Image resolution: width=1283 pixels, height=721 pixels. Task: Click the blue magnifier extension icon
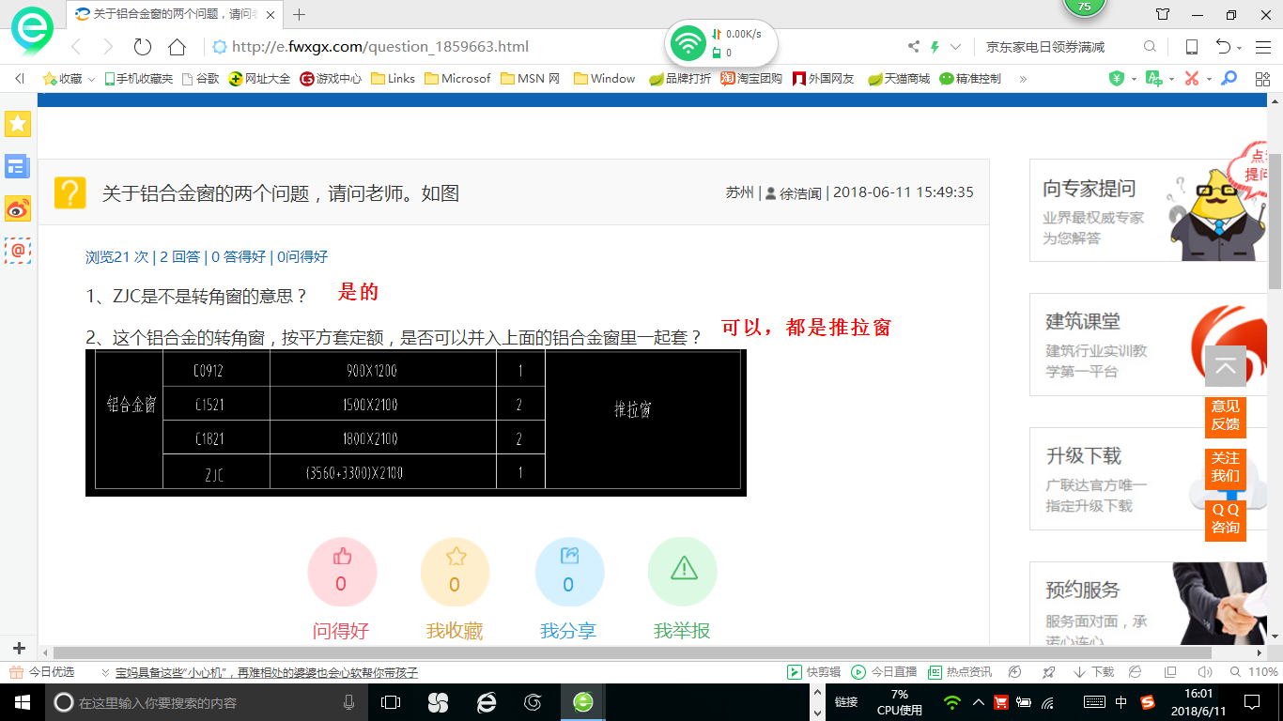(1229, 79)
